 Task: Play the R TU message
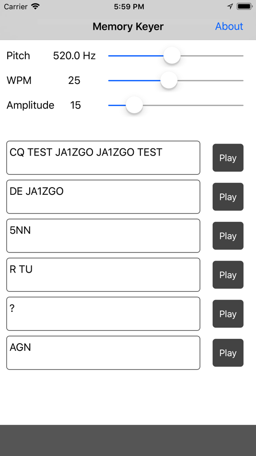click(228, 275)
